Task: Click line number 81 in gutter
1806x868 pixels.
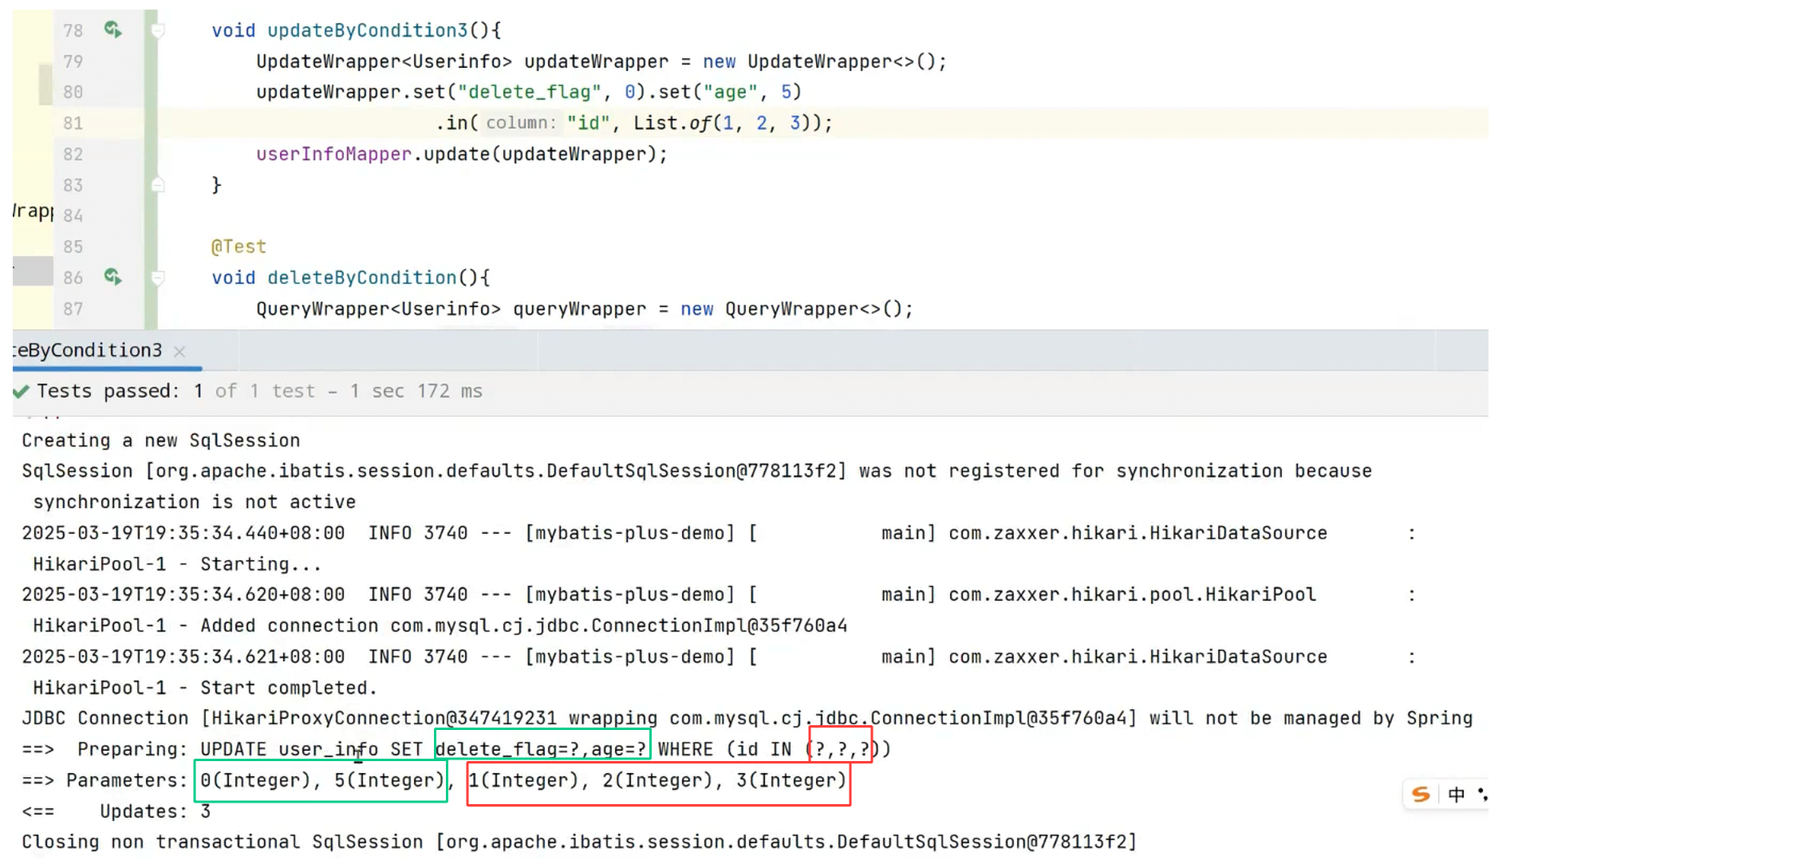Action: (73, 123)
